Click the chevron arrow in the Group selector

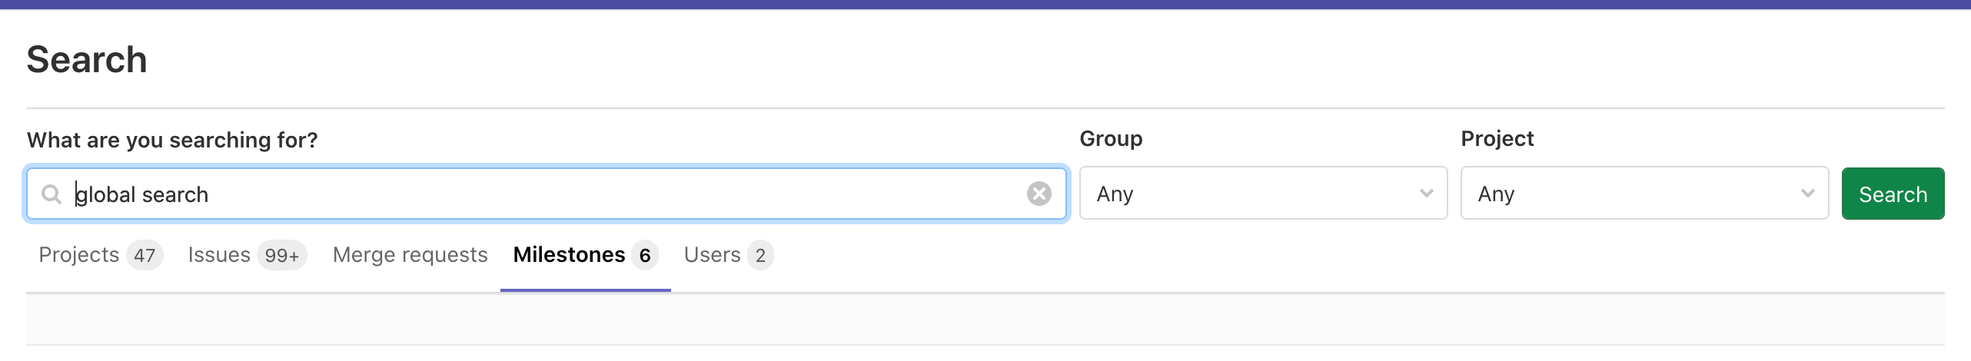[1426, 194]
